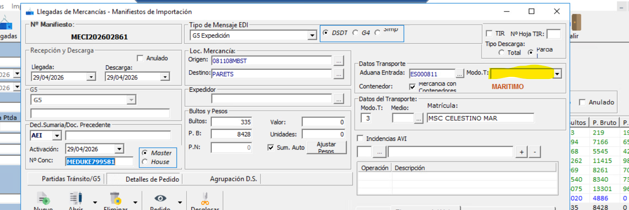Click the Abrir pen-and-document icon
The image size is (629, 210).
coord(76,198)
